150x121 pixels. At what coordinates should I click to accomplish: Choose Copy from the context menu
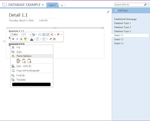coord(19,52)
